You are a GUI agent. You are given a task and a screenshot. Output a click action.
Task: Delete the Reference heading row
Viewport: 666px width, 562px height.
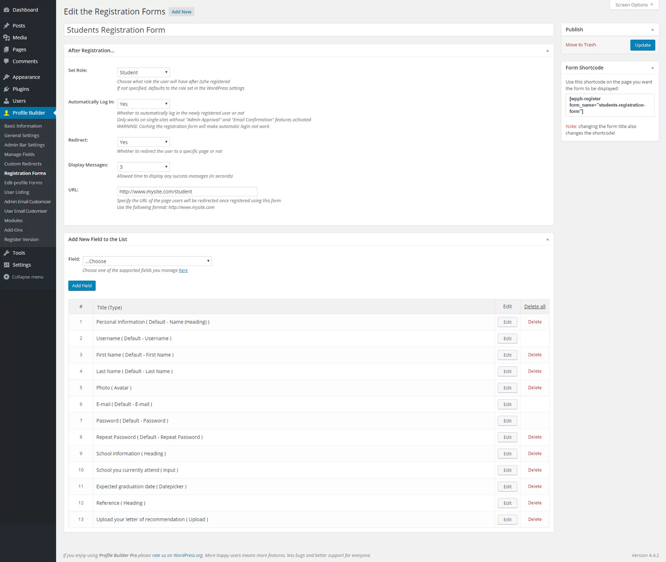[534, 503]
